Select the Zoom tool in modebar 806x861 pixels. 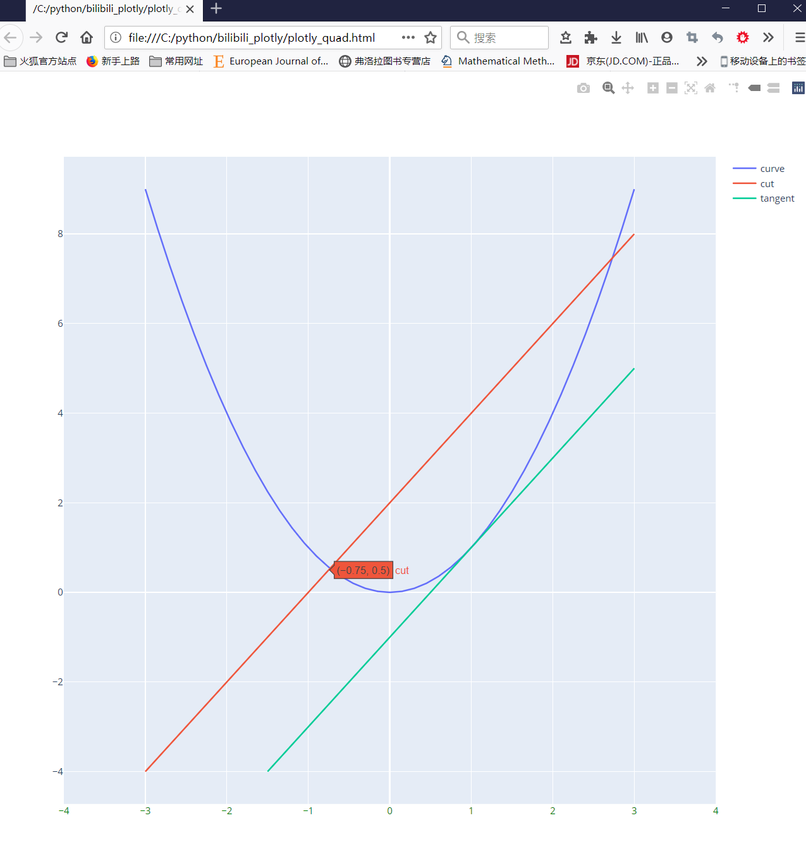609,88
